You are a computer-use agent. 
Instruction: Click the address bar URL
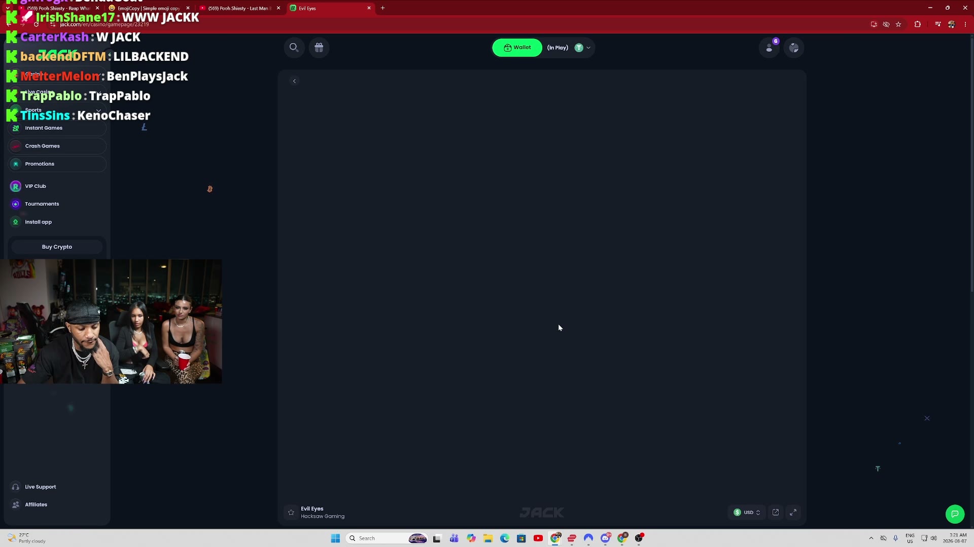click(104, 24)
